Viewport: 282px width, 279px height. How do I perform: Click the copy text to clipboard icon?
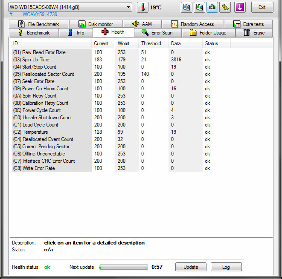[x=186, y=7]
